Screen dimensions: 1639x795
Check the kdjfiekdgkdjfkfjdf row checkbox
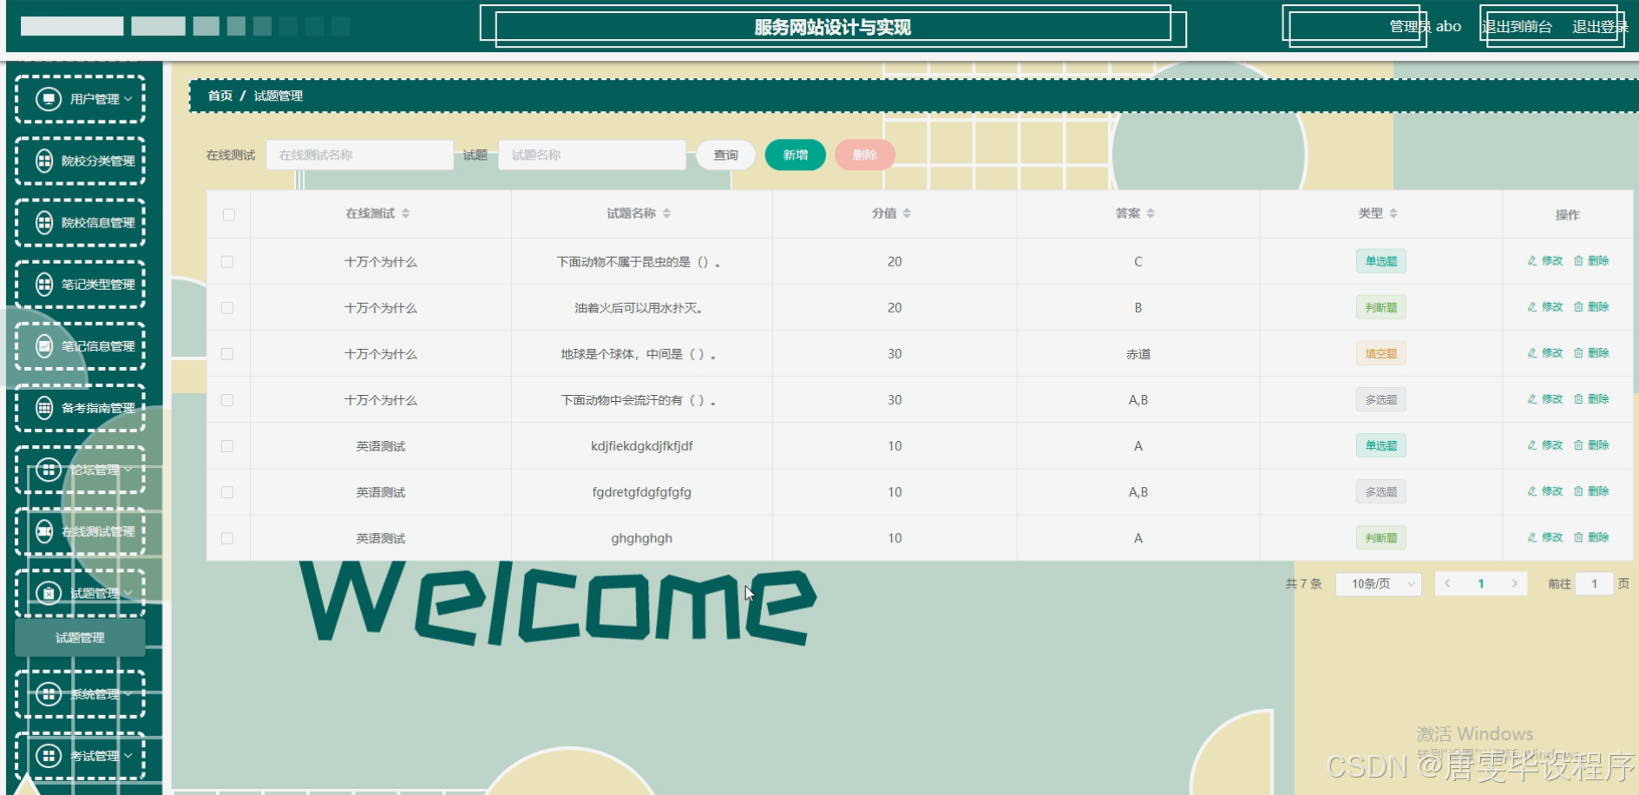point(227,446)
